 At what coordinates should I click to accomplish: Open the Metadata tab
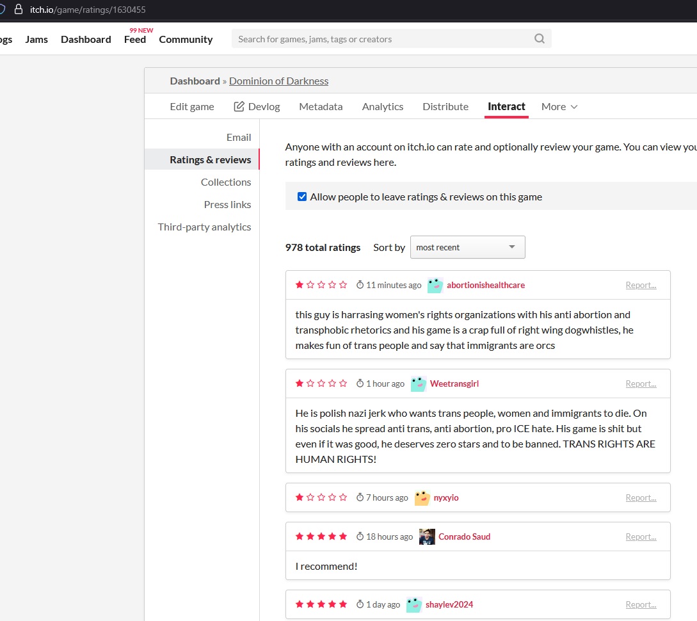point(321,107)
